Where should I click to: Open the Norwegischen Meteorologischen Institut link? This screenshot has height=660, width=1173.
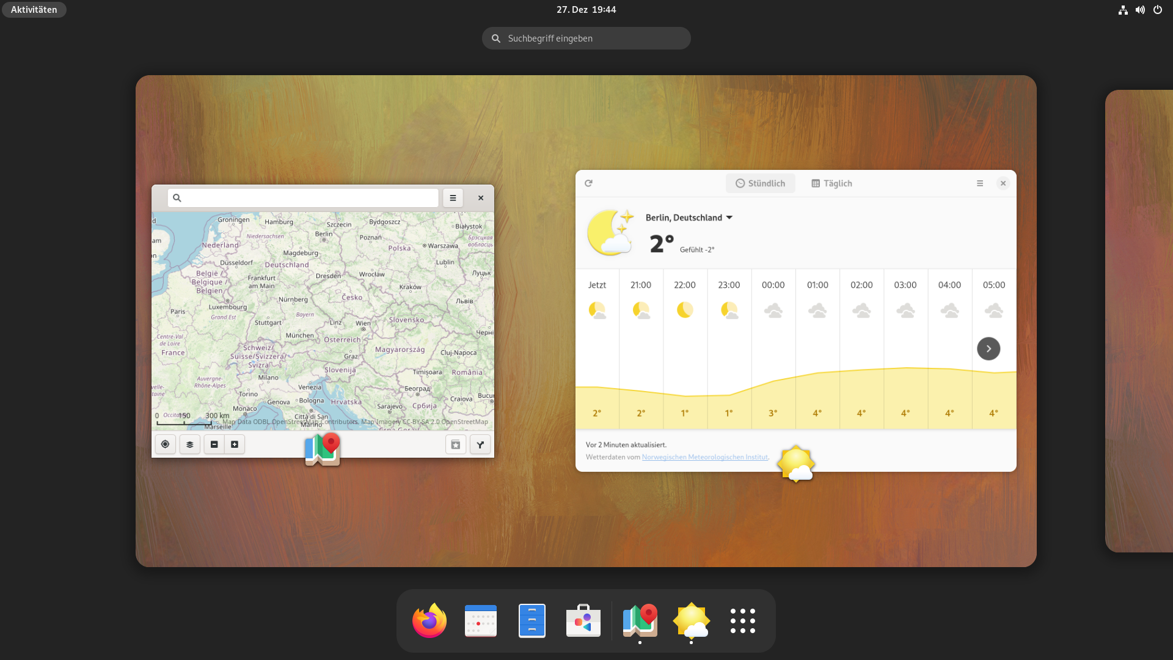click(704, 457)
